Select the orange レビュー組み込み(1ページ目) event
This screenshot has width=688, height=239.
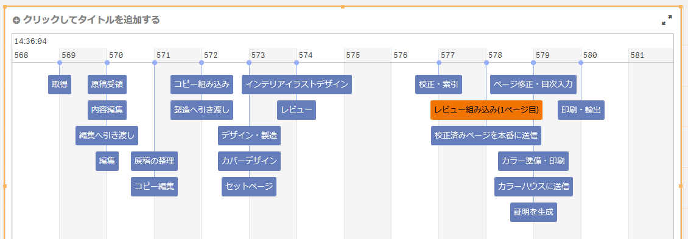(486, 110)
